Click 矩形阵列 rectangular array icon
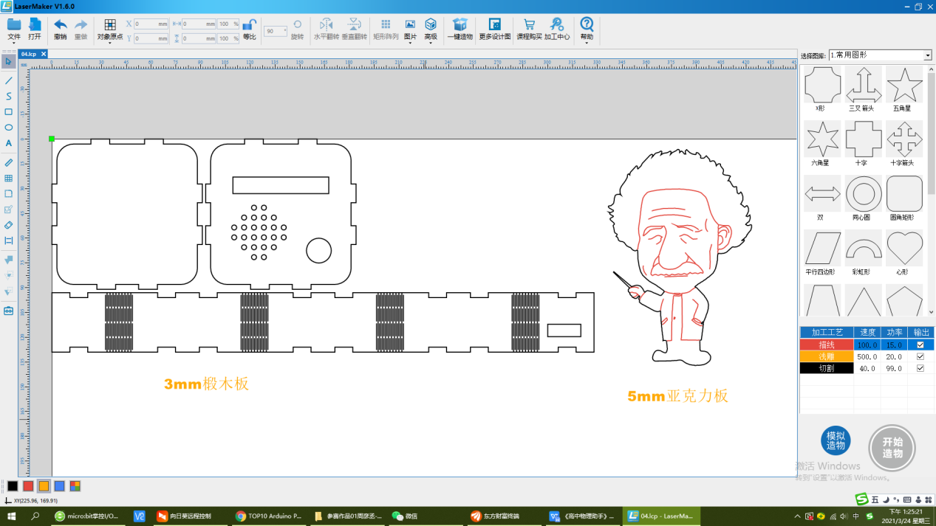This screenshot has height=526, width=936. (x=386, y=25)
